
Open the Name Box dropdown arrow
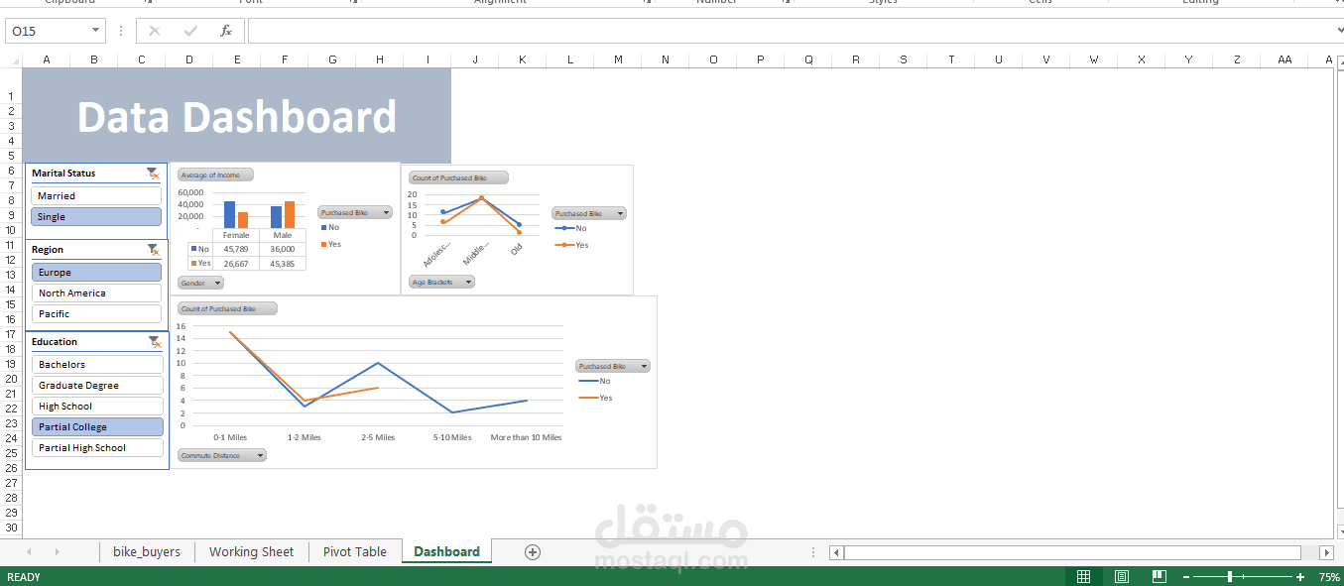point(95,31)
